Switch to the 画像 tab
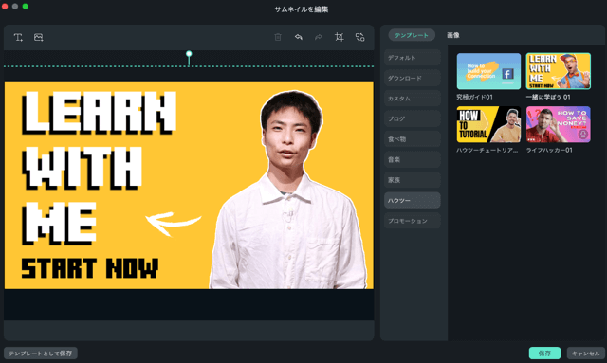This screenshot has height=363, width=607. pos(453,35)
